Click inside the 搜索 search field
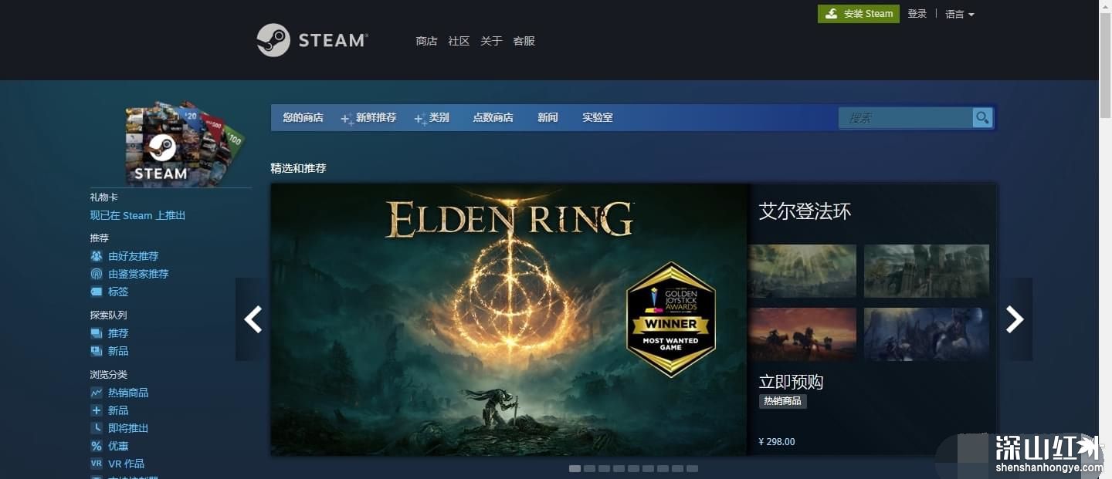Screen dimensions: 1112x479 tap(906, 118)
